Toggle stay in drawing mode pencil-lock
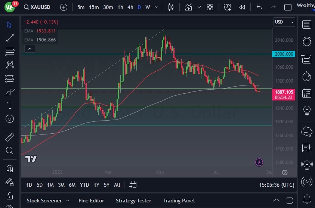 tap(10, 182)
